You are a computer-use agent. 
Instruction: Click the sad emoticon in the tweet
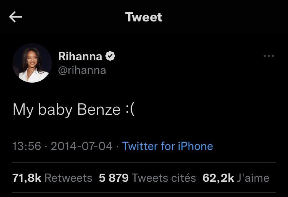130,110
